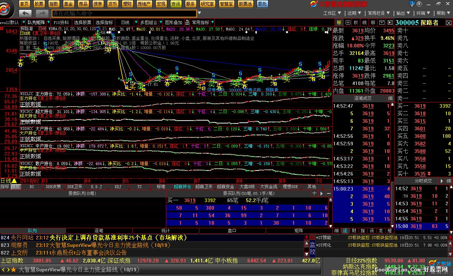
Task: Click the grid-plus icon beside 标
Action: coord(347,22)
